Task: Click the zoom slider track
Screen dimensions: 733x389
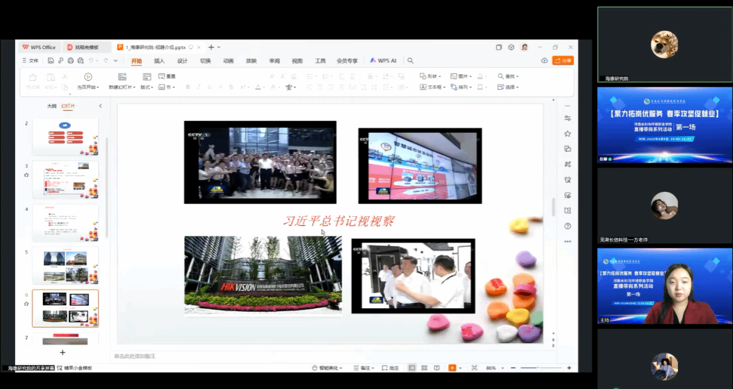Action: pos(542,368)
